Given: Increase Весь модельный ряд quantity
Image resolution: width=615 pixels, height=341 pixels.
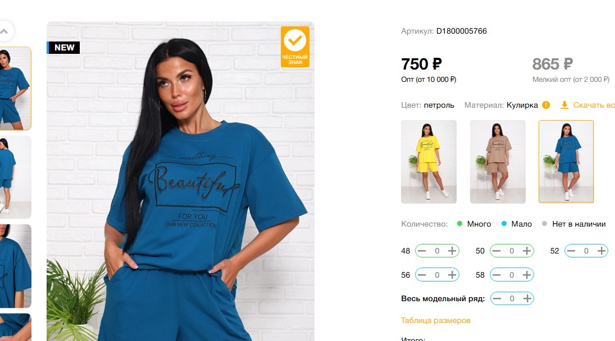Looking at the screenshot, I should [x=527, y=299].
